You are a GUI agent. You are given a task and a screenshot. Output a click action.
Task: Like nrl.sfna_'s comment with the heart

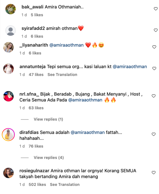click(154, 96)
